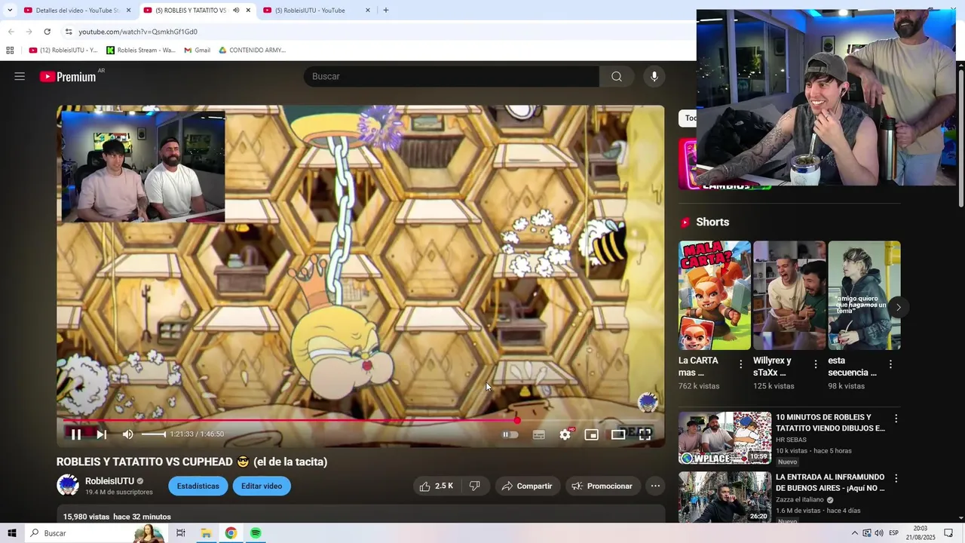This screenshot has height=543, width=965.
Task: Open the Windows Start menu
Action: pyautogui.click(x=12, y=533)
